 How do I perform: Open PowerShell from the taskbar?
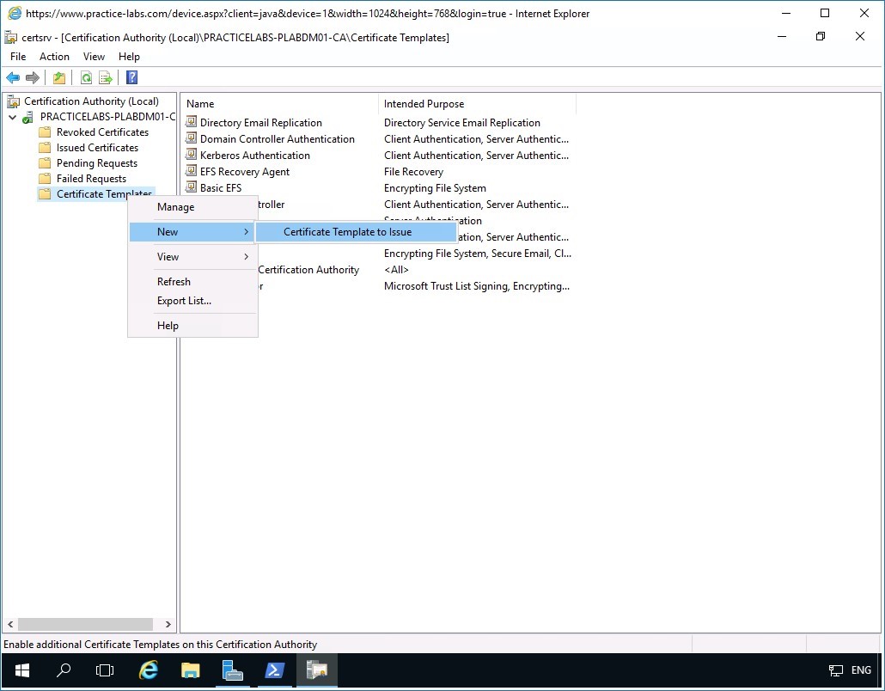point(275,670)
